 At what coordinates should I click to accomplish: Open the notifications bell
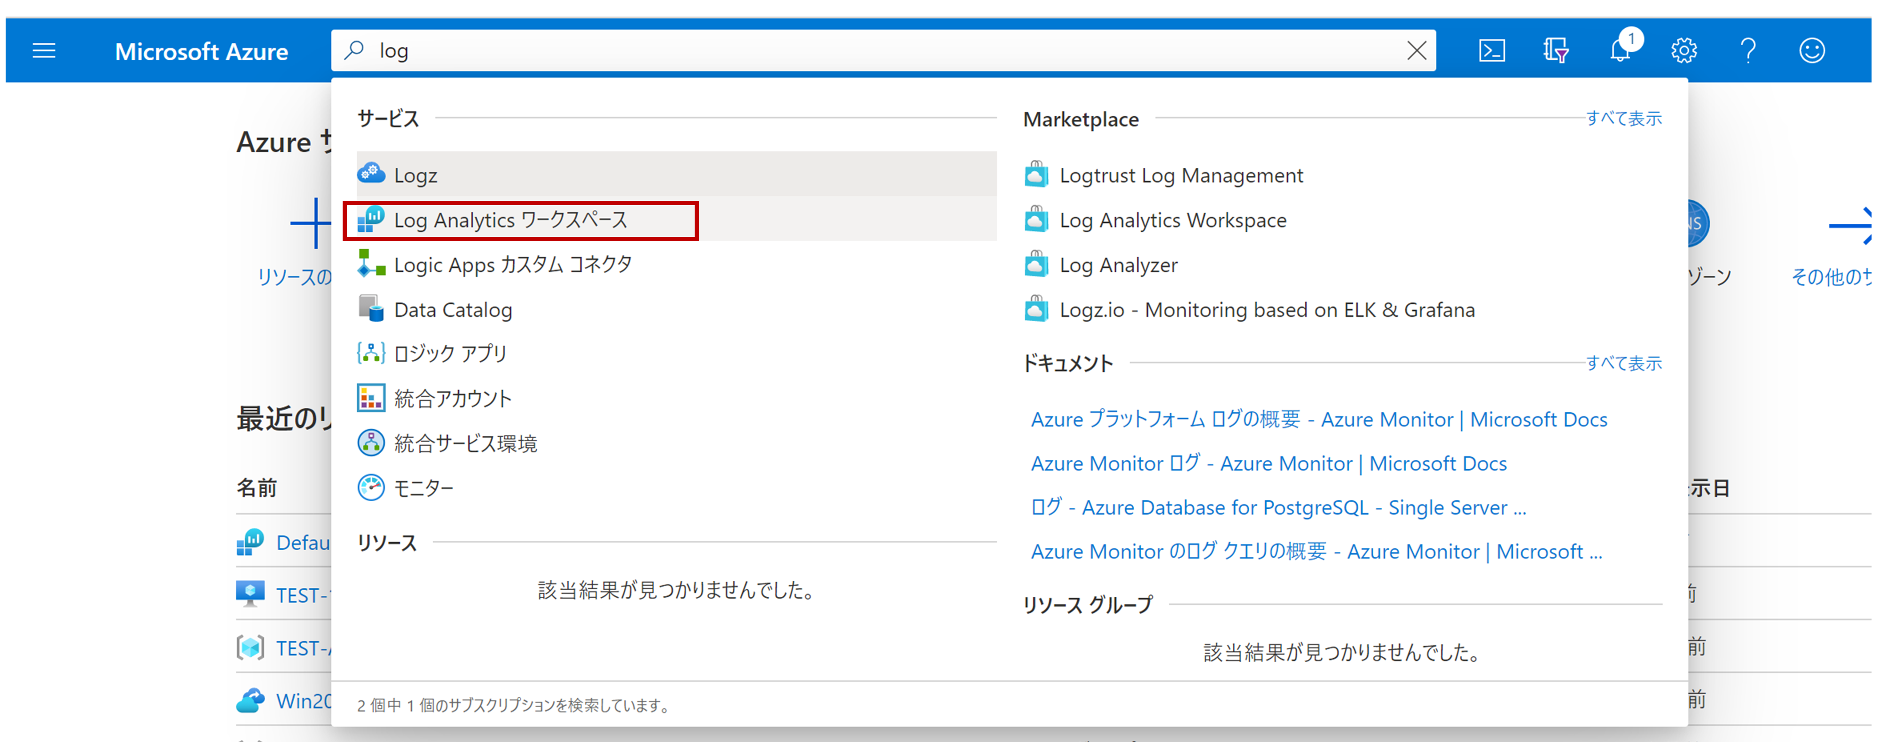[1620, 50]
